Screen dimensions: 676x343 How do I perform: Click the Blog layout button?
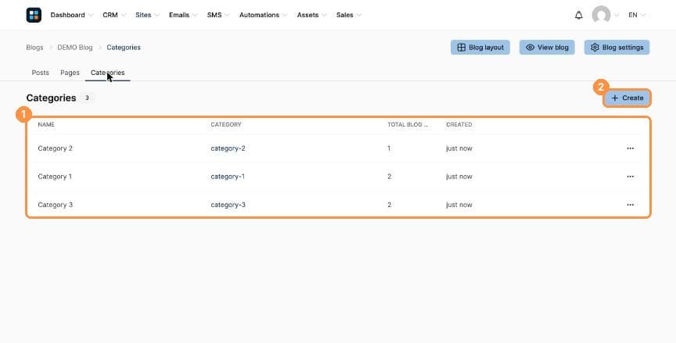[x=480, y=48]
